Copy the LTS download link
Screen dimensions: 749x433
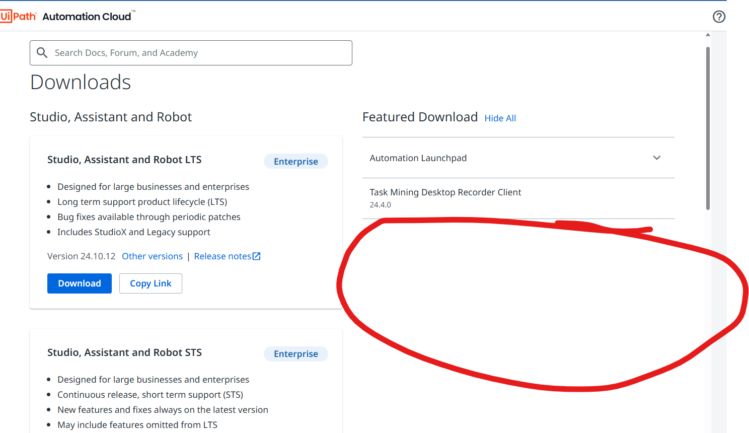(x=151, y=283)
